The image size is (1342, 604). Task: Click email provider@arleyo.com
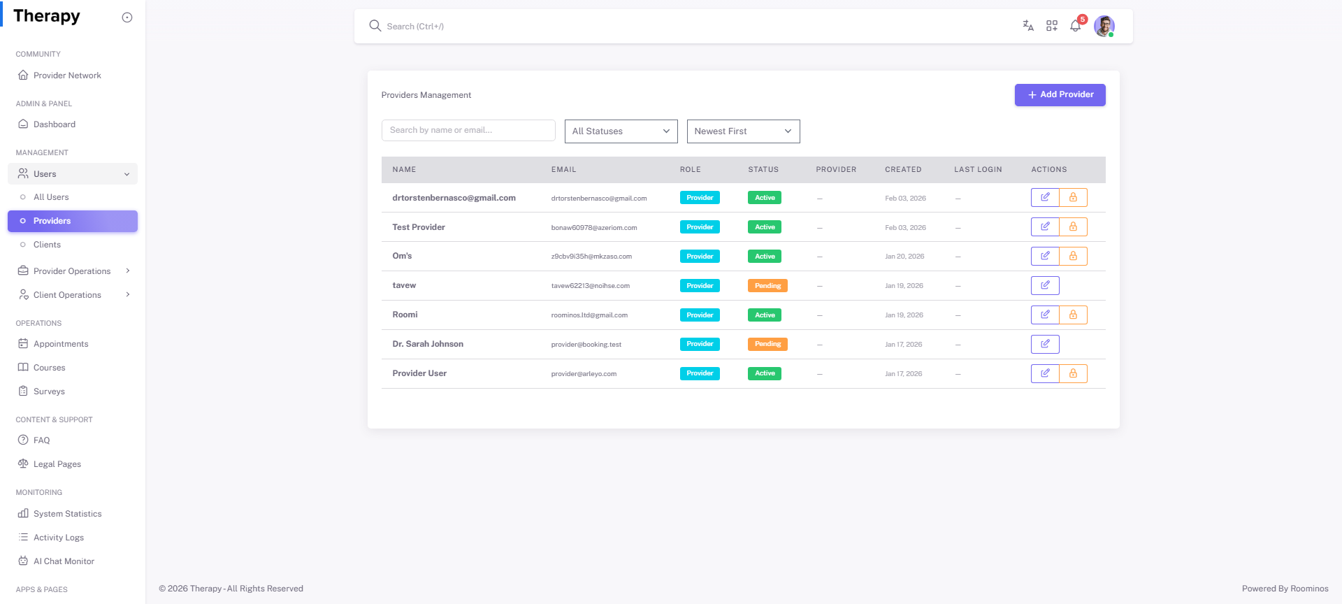pyautogui.click(x=584, y=374)
